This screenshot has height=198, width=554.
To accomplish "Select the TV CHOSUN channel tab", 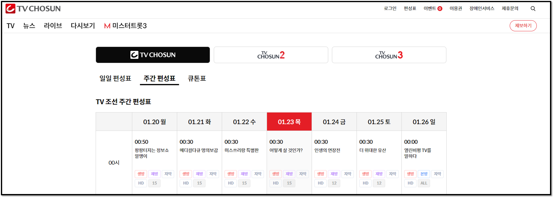I will click(x=153, y=55).
